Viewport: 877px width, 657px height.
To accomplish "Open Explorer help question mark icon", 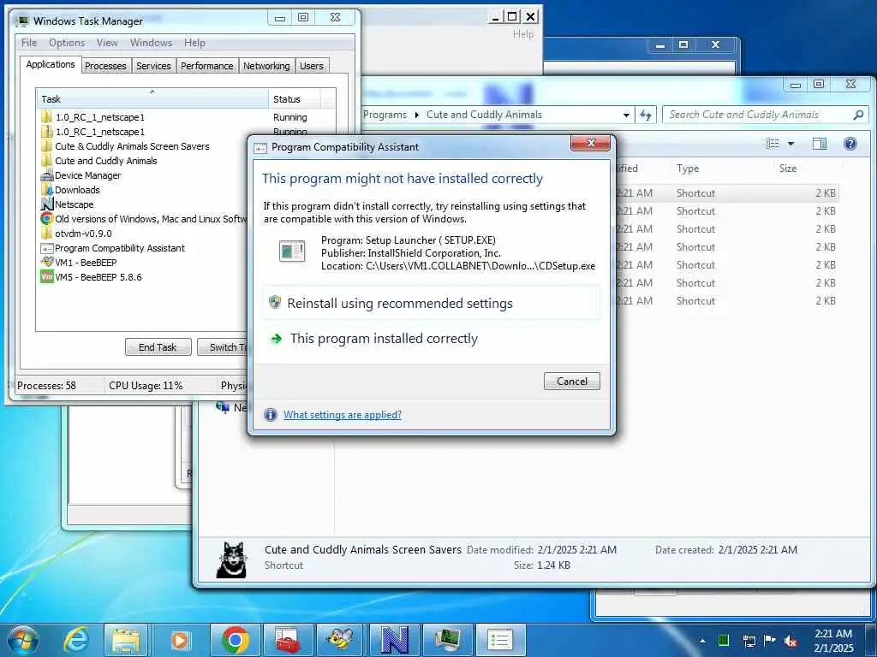I will pyautogui.click(x=850, y=144).
